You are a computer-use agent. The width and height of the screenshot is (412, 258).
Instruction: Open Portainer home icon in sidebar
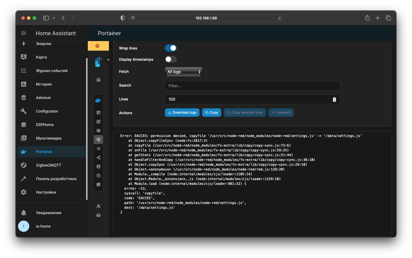click(x=98, y=80)
